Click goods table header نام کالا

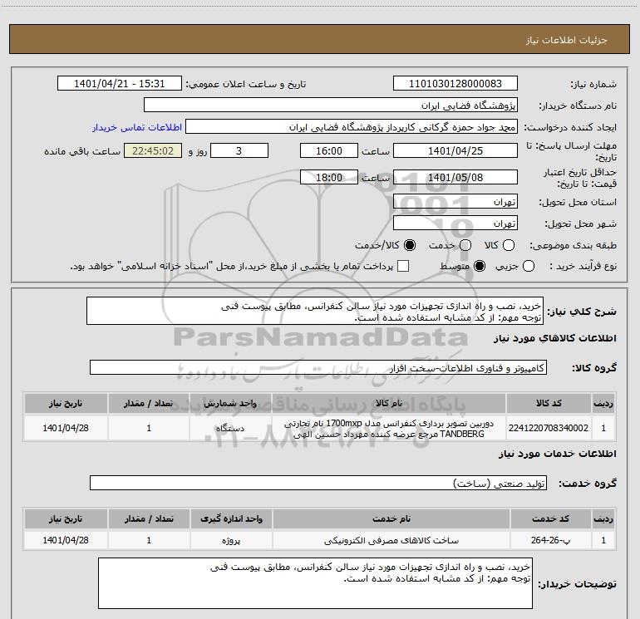(389, 403)
